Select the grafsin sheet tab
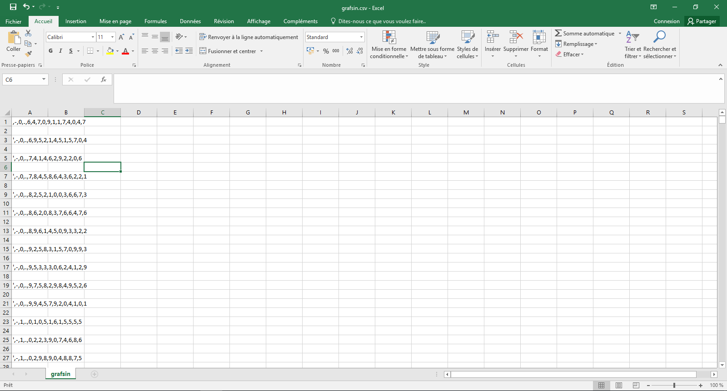The width and height of the screenshot is (727, 391). point(60,374)
